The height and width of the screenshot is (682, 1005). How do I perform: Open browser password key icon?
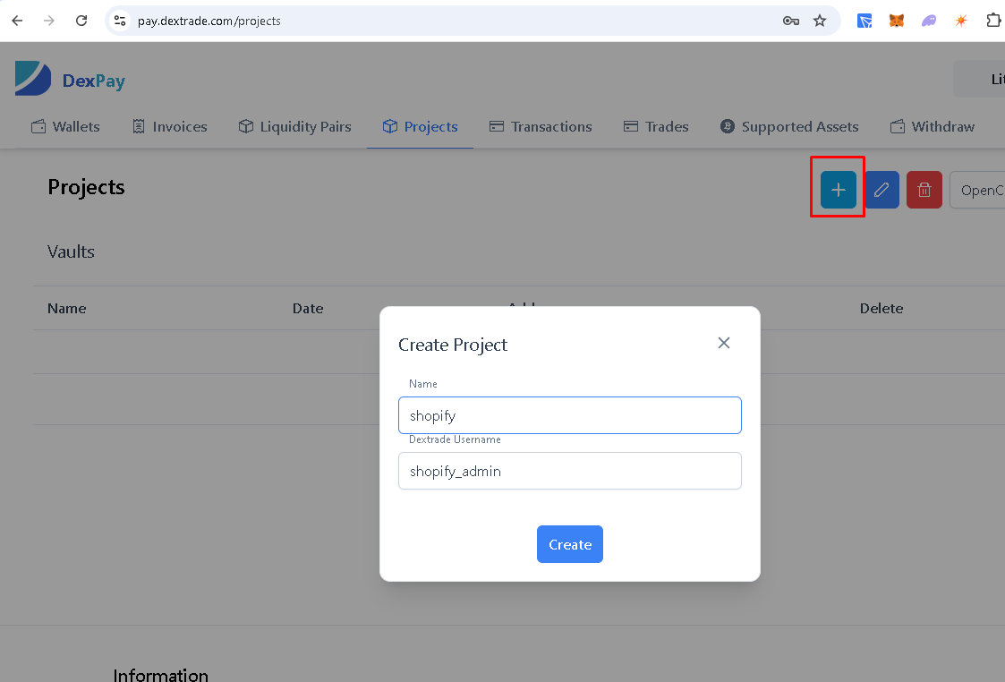pos(790,21)
